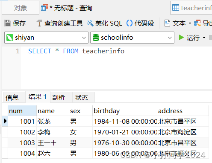Switch to the Objects (对象) tab
This screenshot has width=212, height=163.
pyautogui.click(x=21, y=8)
